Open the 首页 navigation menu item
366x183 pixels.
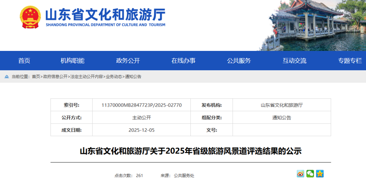click(x=24, y=61)
